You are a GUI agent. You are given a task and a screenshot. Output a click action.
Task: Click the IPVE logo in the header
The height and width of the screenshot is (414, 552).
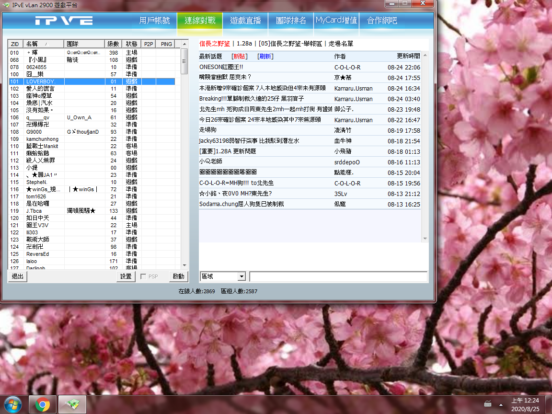tap(64, 21)
